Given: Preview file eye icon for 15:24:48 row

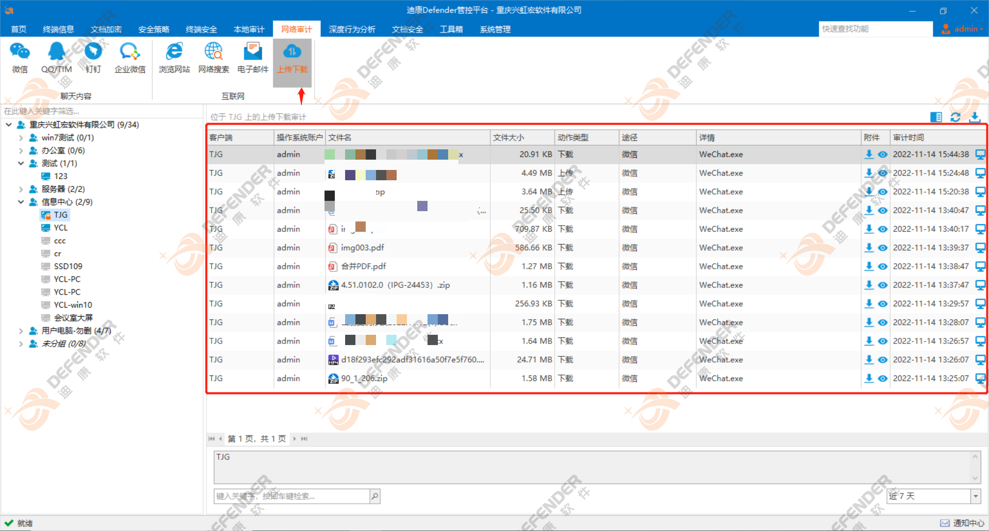Looking at the screenshot, I should (x=882, y=173).
